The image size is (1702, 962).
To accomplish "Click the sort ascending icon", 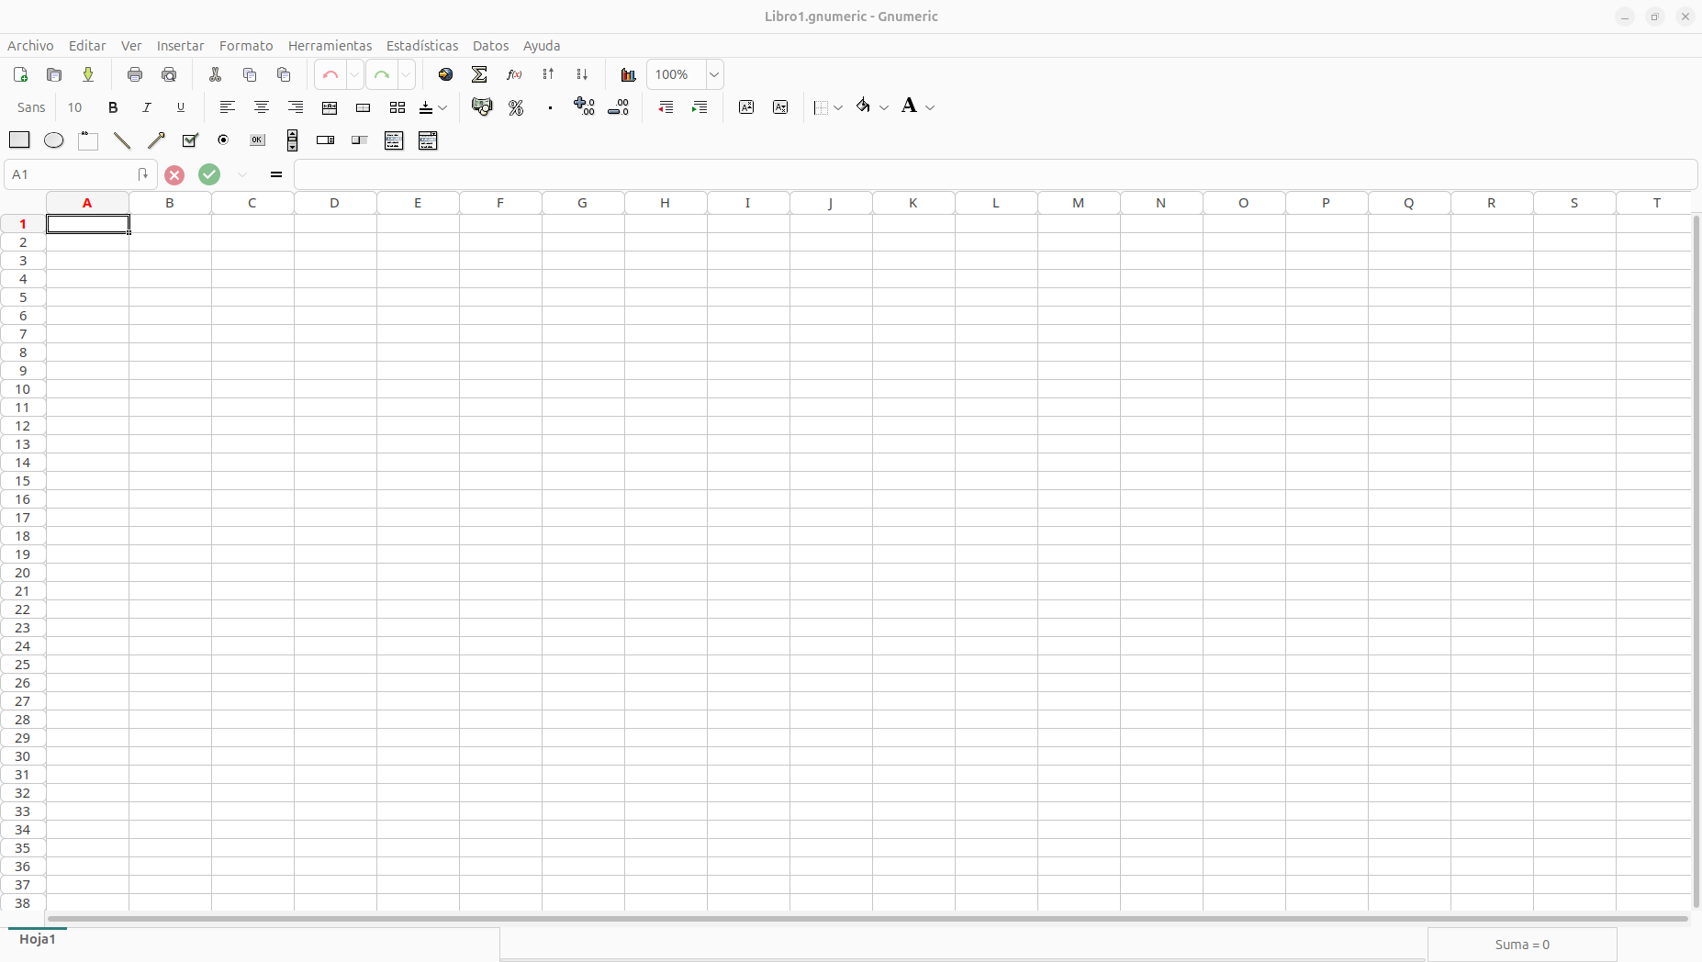I will pos(548,74).
